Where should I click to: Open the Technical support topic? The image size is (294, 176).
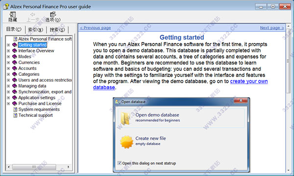pos(35,115)
